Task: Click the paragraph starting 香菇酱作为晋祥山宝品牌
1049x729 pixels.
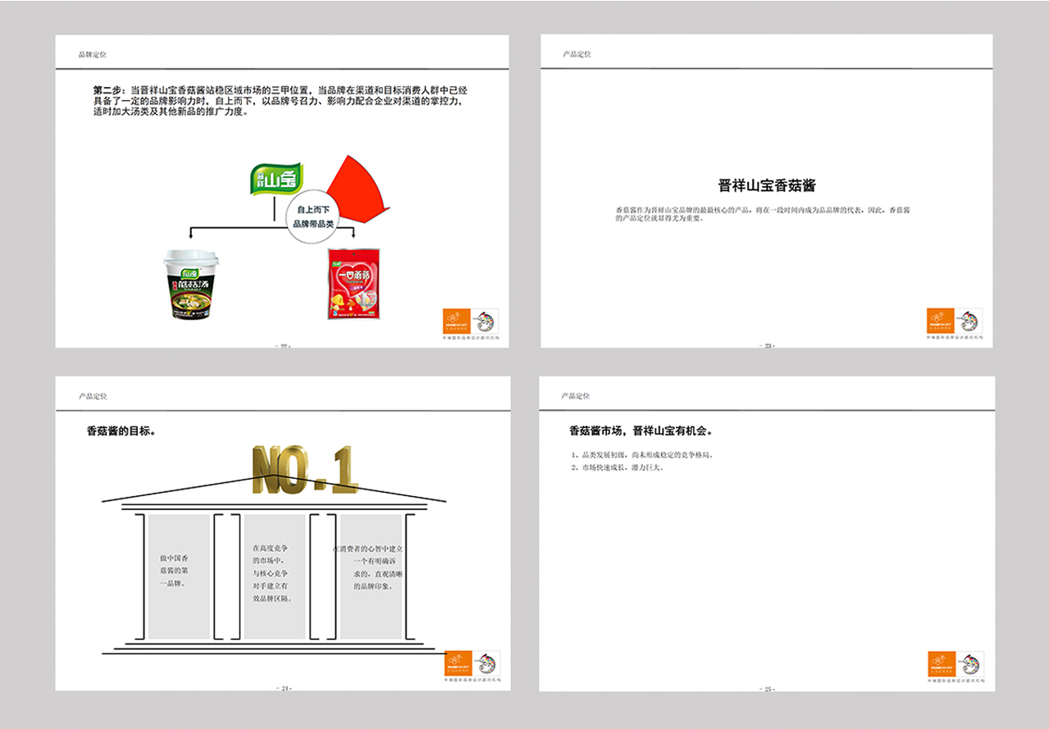Action: click(762, 214)
